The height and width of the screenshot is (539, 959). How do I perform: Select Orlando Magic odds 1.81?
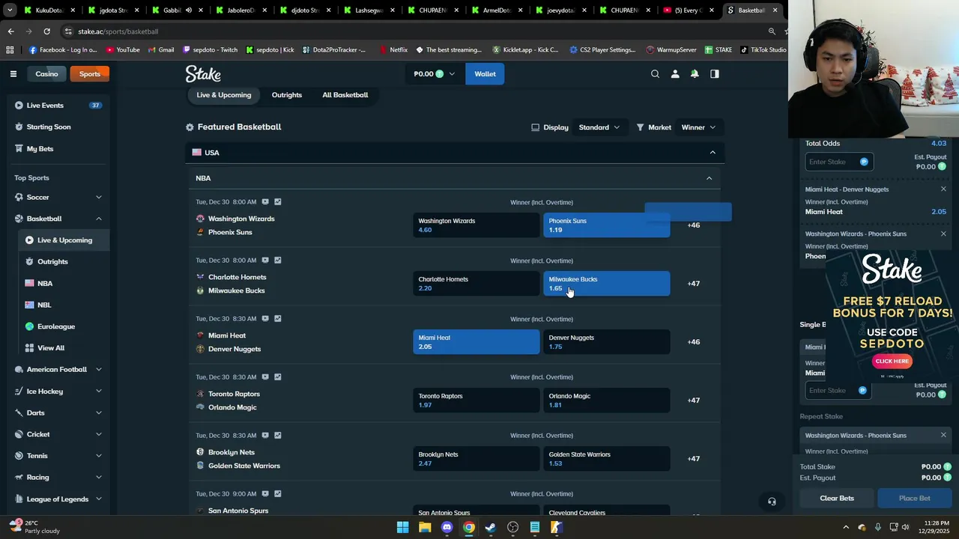tap(606, 401)
